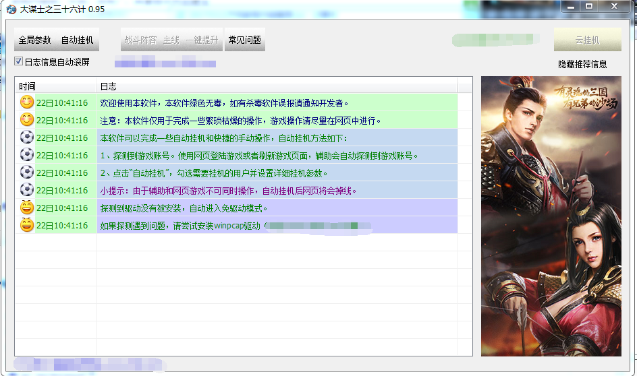Click the smiley icon on the 注意 log row

click(x=26, y=121)
